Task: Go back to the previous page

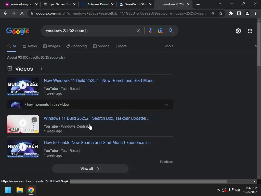Action: pyautogui.click(x=6, y=13)
